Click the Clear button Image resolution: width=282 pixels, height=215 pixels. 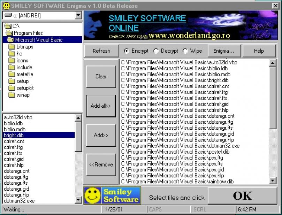[x=101, y=77]
